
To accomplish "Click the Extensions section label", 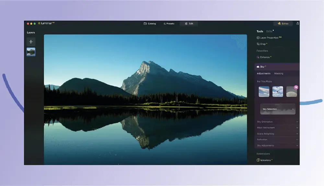I will [263, 154].
